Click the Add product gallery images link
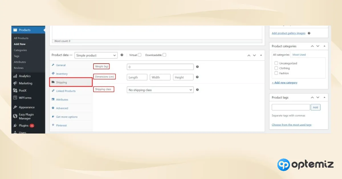The height and width of the screenshot is (179, 342). click(288, 33)
